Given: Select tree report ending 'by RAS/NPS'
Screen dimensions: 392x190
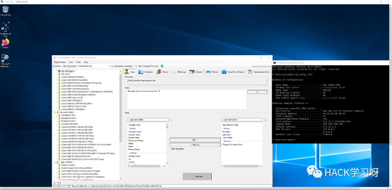Looking at the screenshot, I should pyautogui.click(x=85, y=91).
